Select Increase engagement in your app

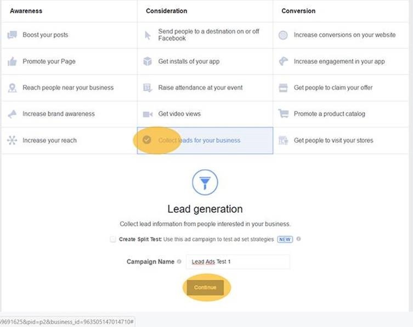(x=339, y=62)
